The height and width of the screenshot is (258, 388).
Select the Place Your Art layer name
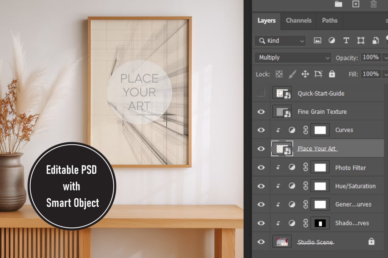pos(316,148)
